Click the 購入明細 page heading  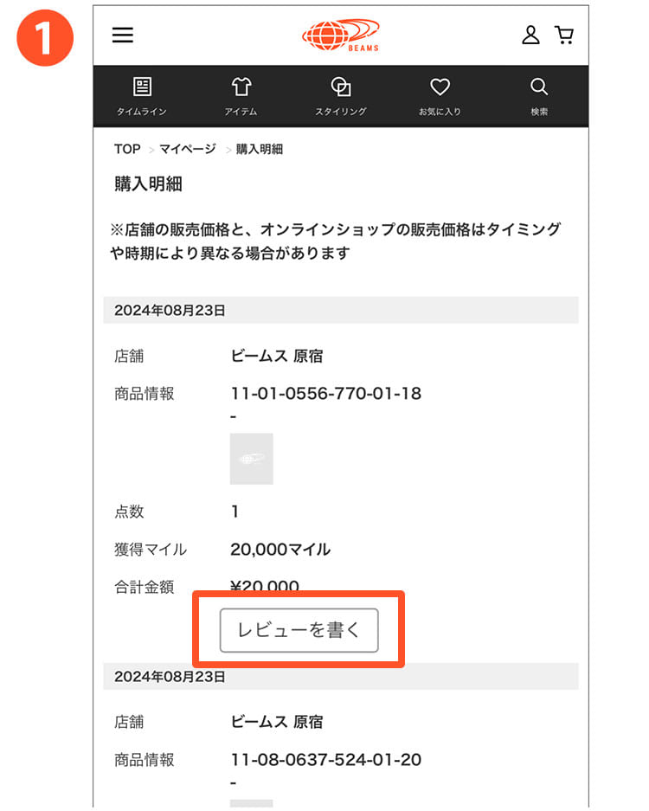coord(148,184)
